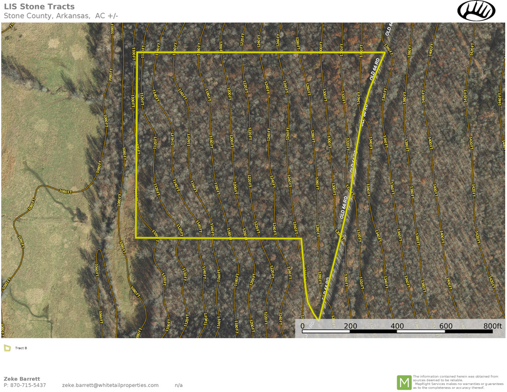The height and width of the screenshot is (392, 507).
Task: Click the yellow tract boundary outline
Action: coord(251,52)
